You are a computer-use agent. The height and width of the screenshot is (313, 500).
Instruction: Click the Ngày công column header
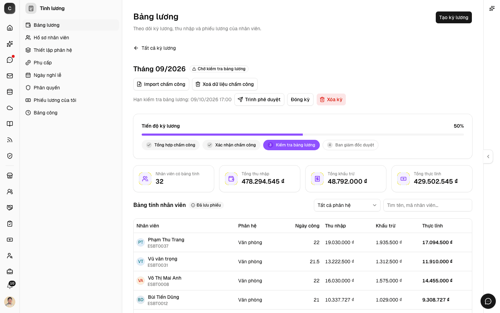(x=307, y=226)
